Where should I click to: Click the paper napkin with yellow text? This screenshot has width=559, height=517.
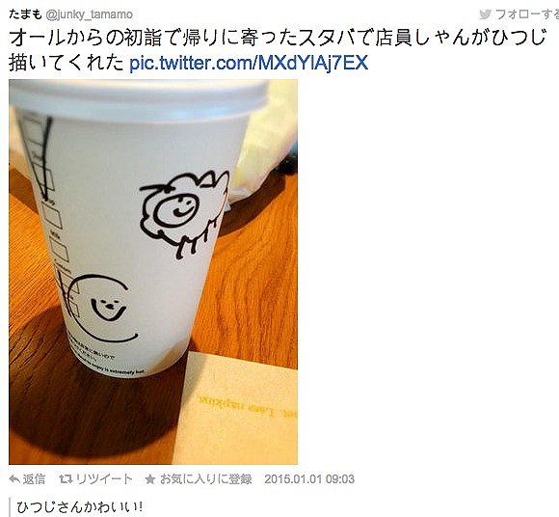click(x=239, y=409)
